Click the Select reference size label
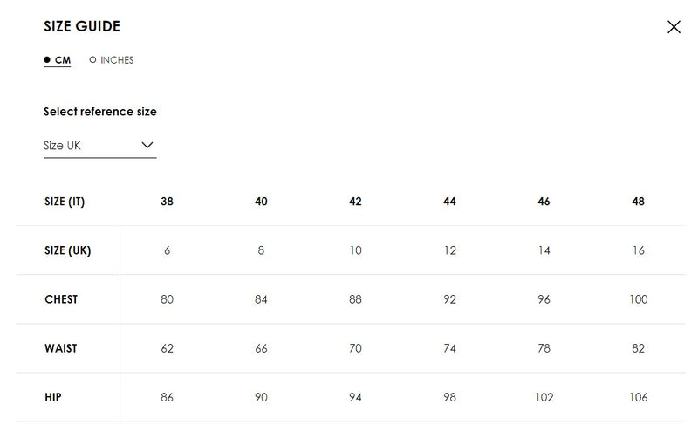 pyautogui.click(x=100, y=112)
